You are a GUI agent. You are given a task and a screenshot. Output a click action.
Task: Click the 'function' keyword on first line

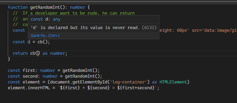click(x=18, y=7)
